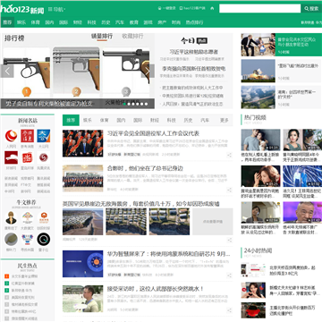Viewport: 322px width, 322px height.
Task: Click the hao123 mobile client icon link
Action: (192, 8)
